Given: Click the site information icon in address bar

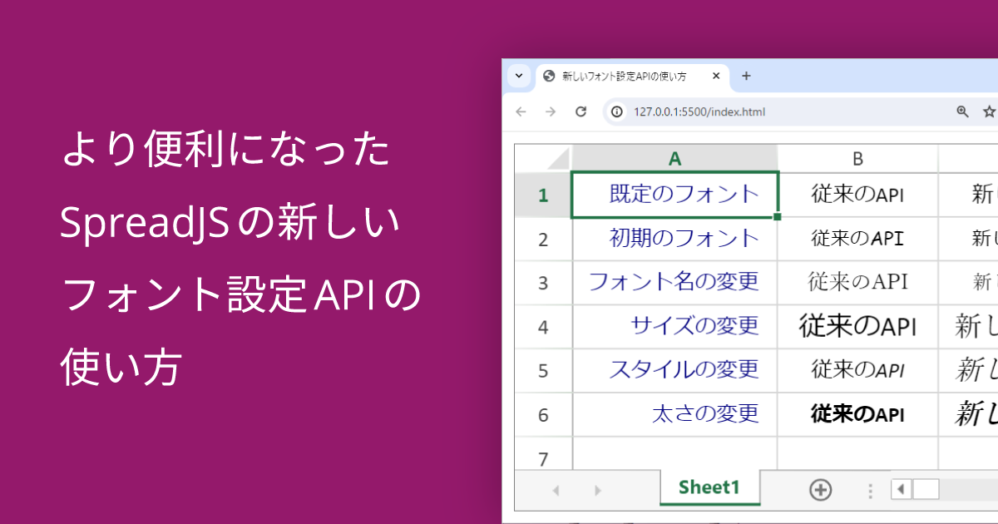Looking at the screenshot, I should tap(617, 112).
